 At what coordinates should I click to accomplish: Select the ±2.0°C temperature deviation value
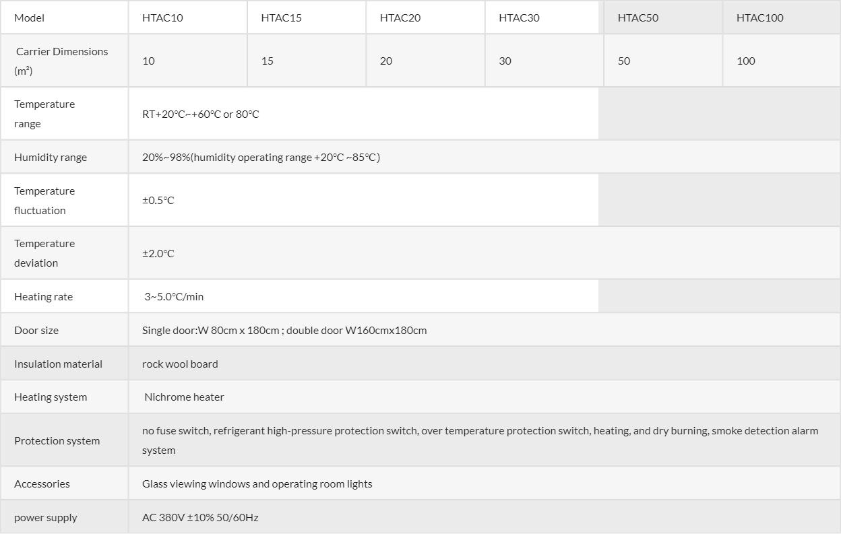tap(158, 253)
